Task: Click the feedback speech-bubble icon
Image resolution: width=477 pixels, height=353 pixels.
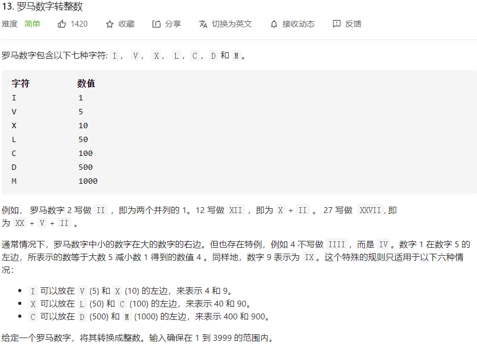Action: point(337,23)
